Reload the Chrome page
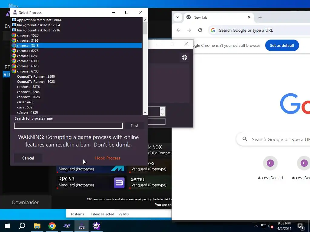The image size is (310, 232). [200, 30]
